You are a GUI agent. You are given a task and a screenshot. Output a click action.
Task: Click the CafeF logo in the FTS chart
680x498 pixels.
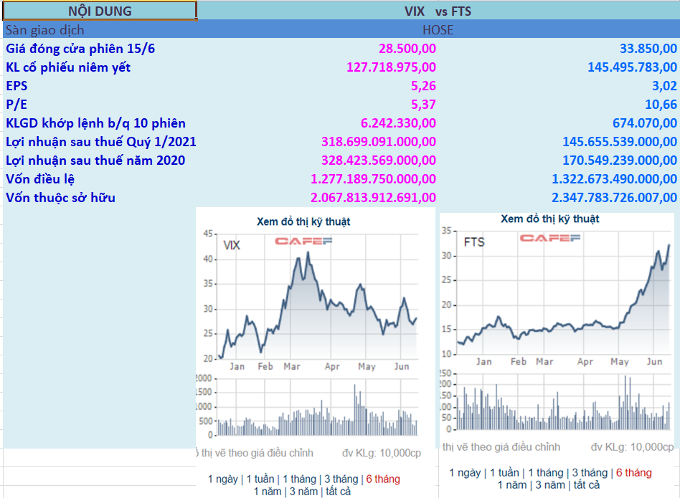[550, 238]
